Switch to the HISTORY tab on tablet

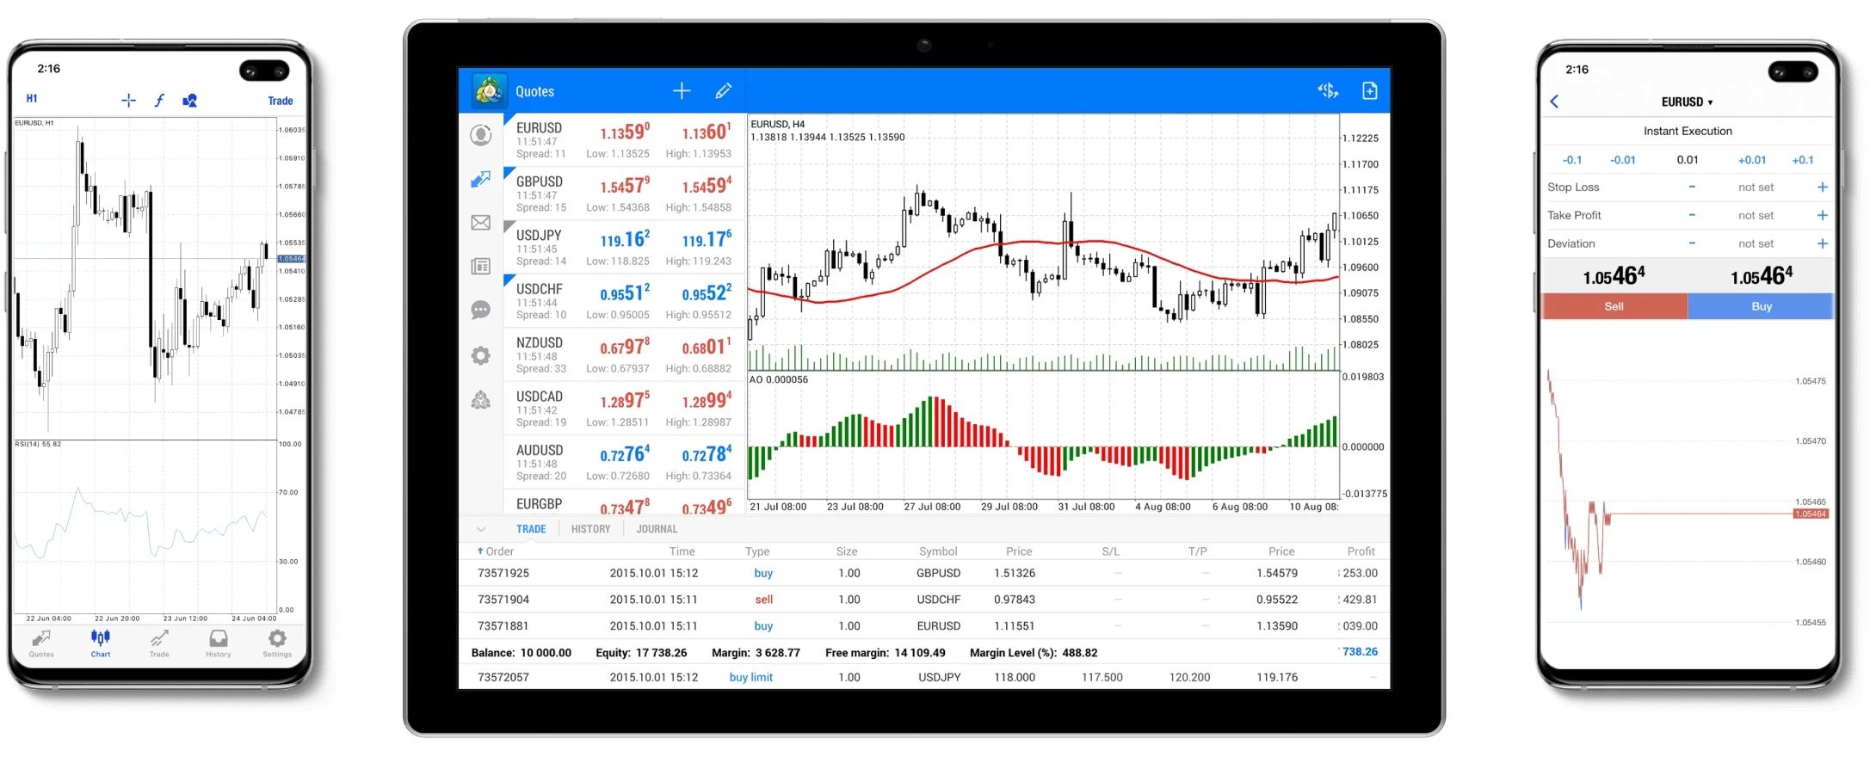[x=590, y=529]
